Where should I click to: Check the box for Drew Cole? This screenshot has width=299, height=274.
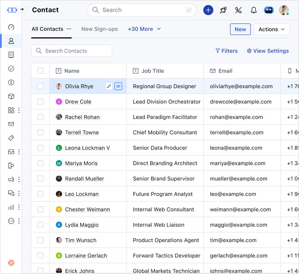[40, 102]
